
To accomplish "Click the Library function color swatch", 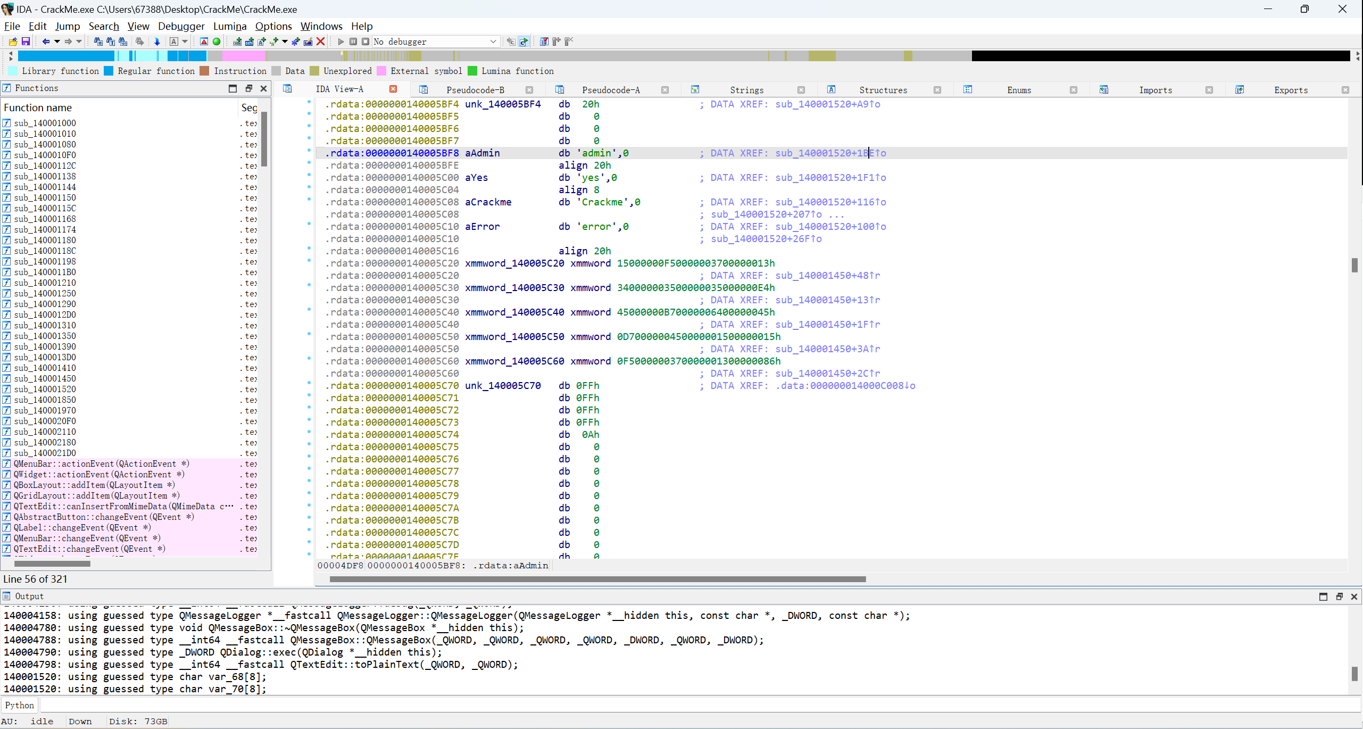I will pyautogui.click(x=13, y=71).
